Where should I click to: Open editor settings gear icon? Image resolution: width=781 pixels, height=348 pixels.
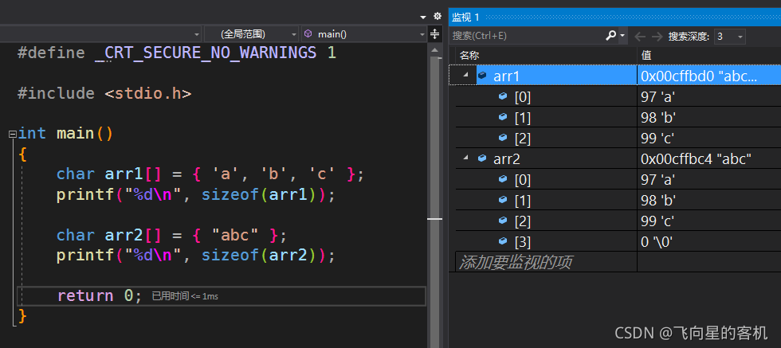(438, 16)
